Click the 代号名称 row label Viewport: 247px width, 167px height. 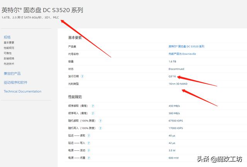tap(73, 54)
